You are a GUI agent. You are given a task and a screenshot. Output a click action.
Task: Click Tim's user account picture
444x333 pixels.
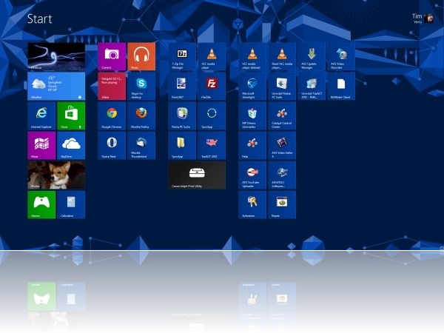[x=428, y=18]
